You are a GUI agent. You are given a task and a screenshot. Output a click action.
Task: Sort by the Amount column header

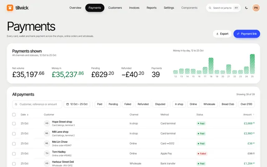point(249,114)
